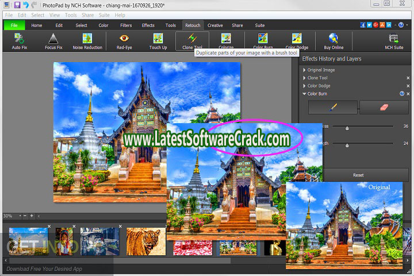This screenshot has height=276, width=414.
Task: Select the pink flowers thumbnail
Action: (x=193, y=248)
